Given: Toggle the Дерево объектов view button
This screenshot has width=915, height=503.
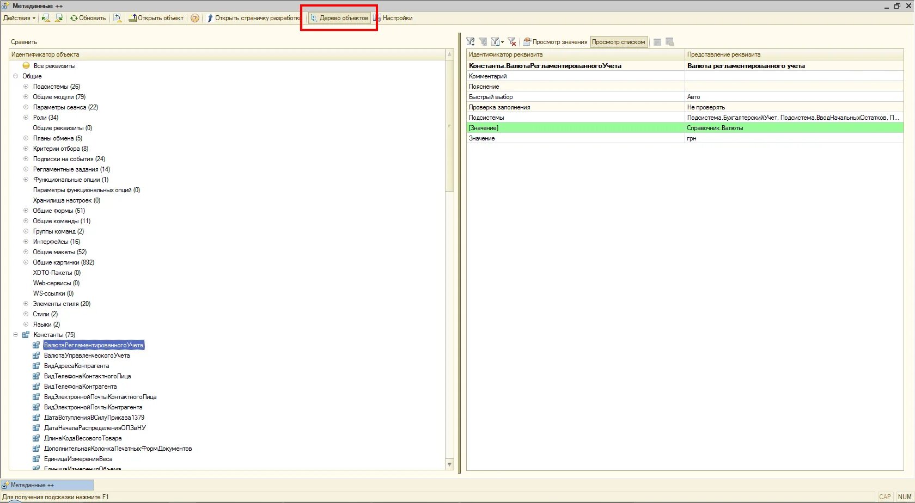Looking at the screenshot, I should (339, 18).
